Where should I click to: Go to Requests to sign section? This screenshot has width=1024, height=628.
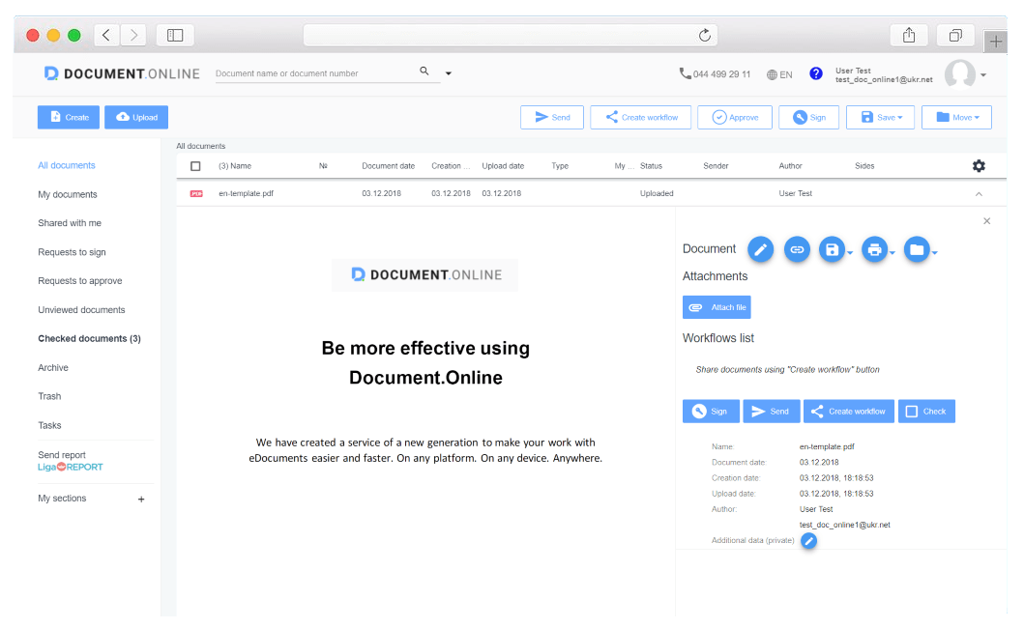[x=72, y=252]
